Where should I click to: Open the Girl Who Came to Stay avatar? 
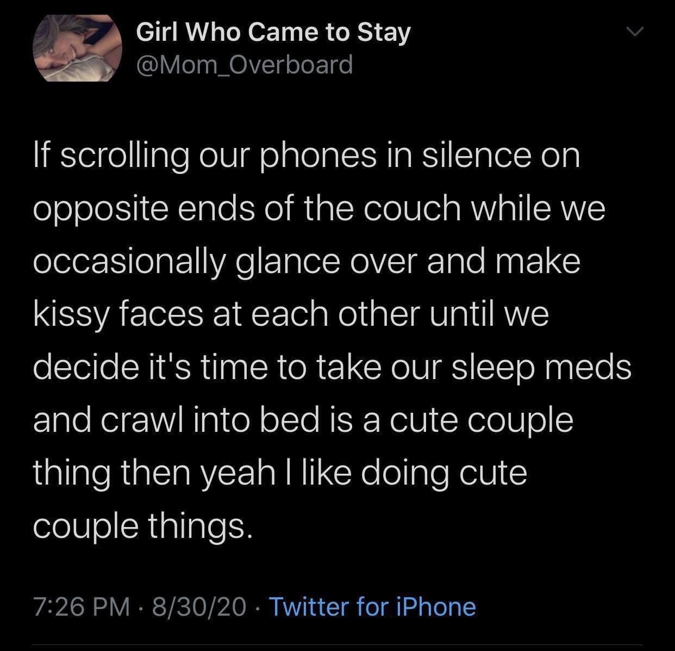point(78,48)
